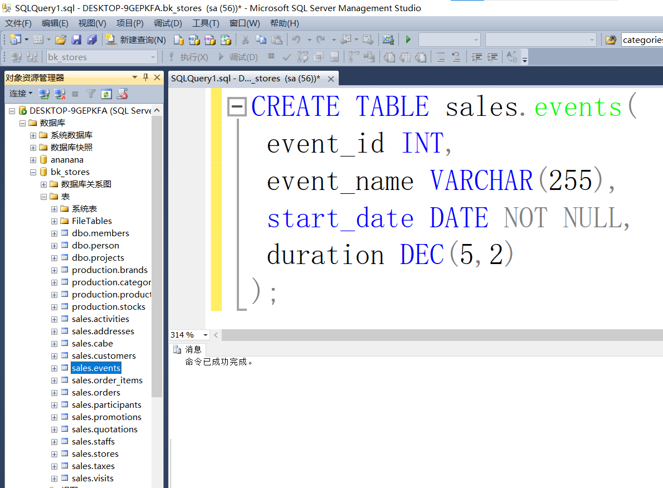Click the green Start play icon

tap(408, 40)
